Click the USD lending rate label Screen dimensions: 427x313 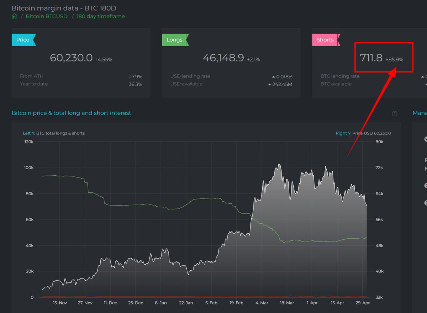pos(190,76)
